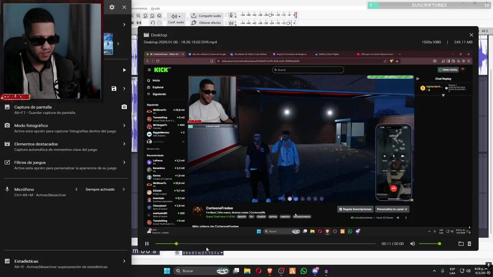
Task: Click the file name Desktop 2026.01.06 - 18.26.19.02.DVR.mp4
Action: 180,42
